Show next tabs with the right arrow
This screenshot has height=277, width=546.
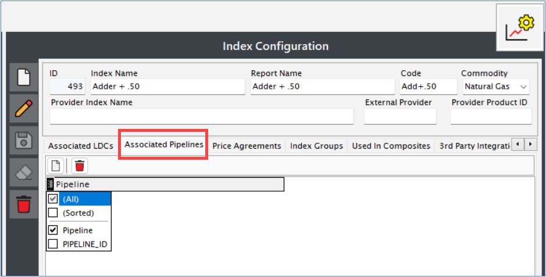pyautogui.click(x=531, y=144)
